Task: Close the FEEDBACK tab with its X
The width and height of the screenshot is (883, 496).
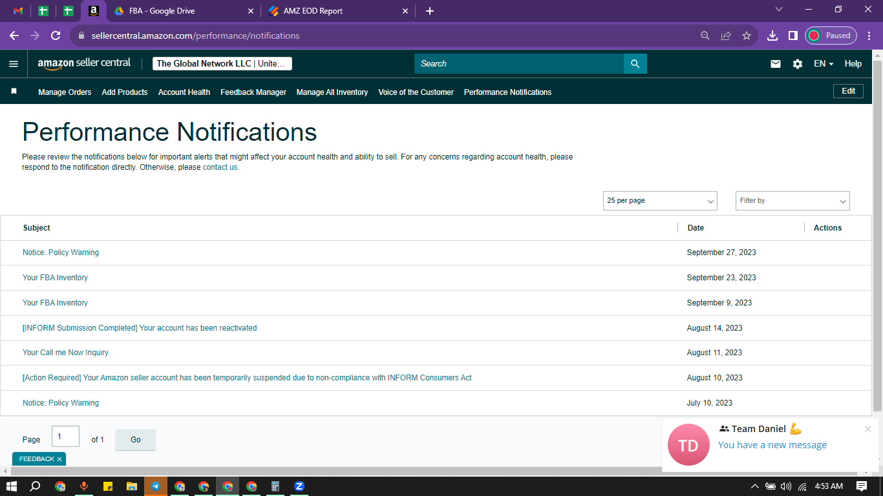Action: [x=59, y=459]
